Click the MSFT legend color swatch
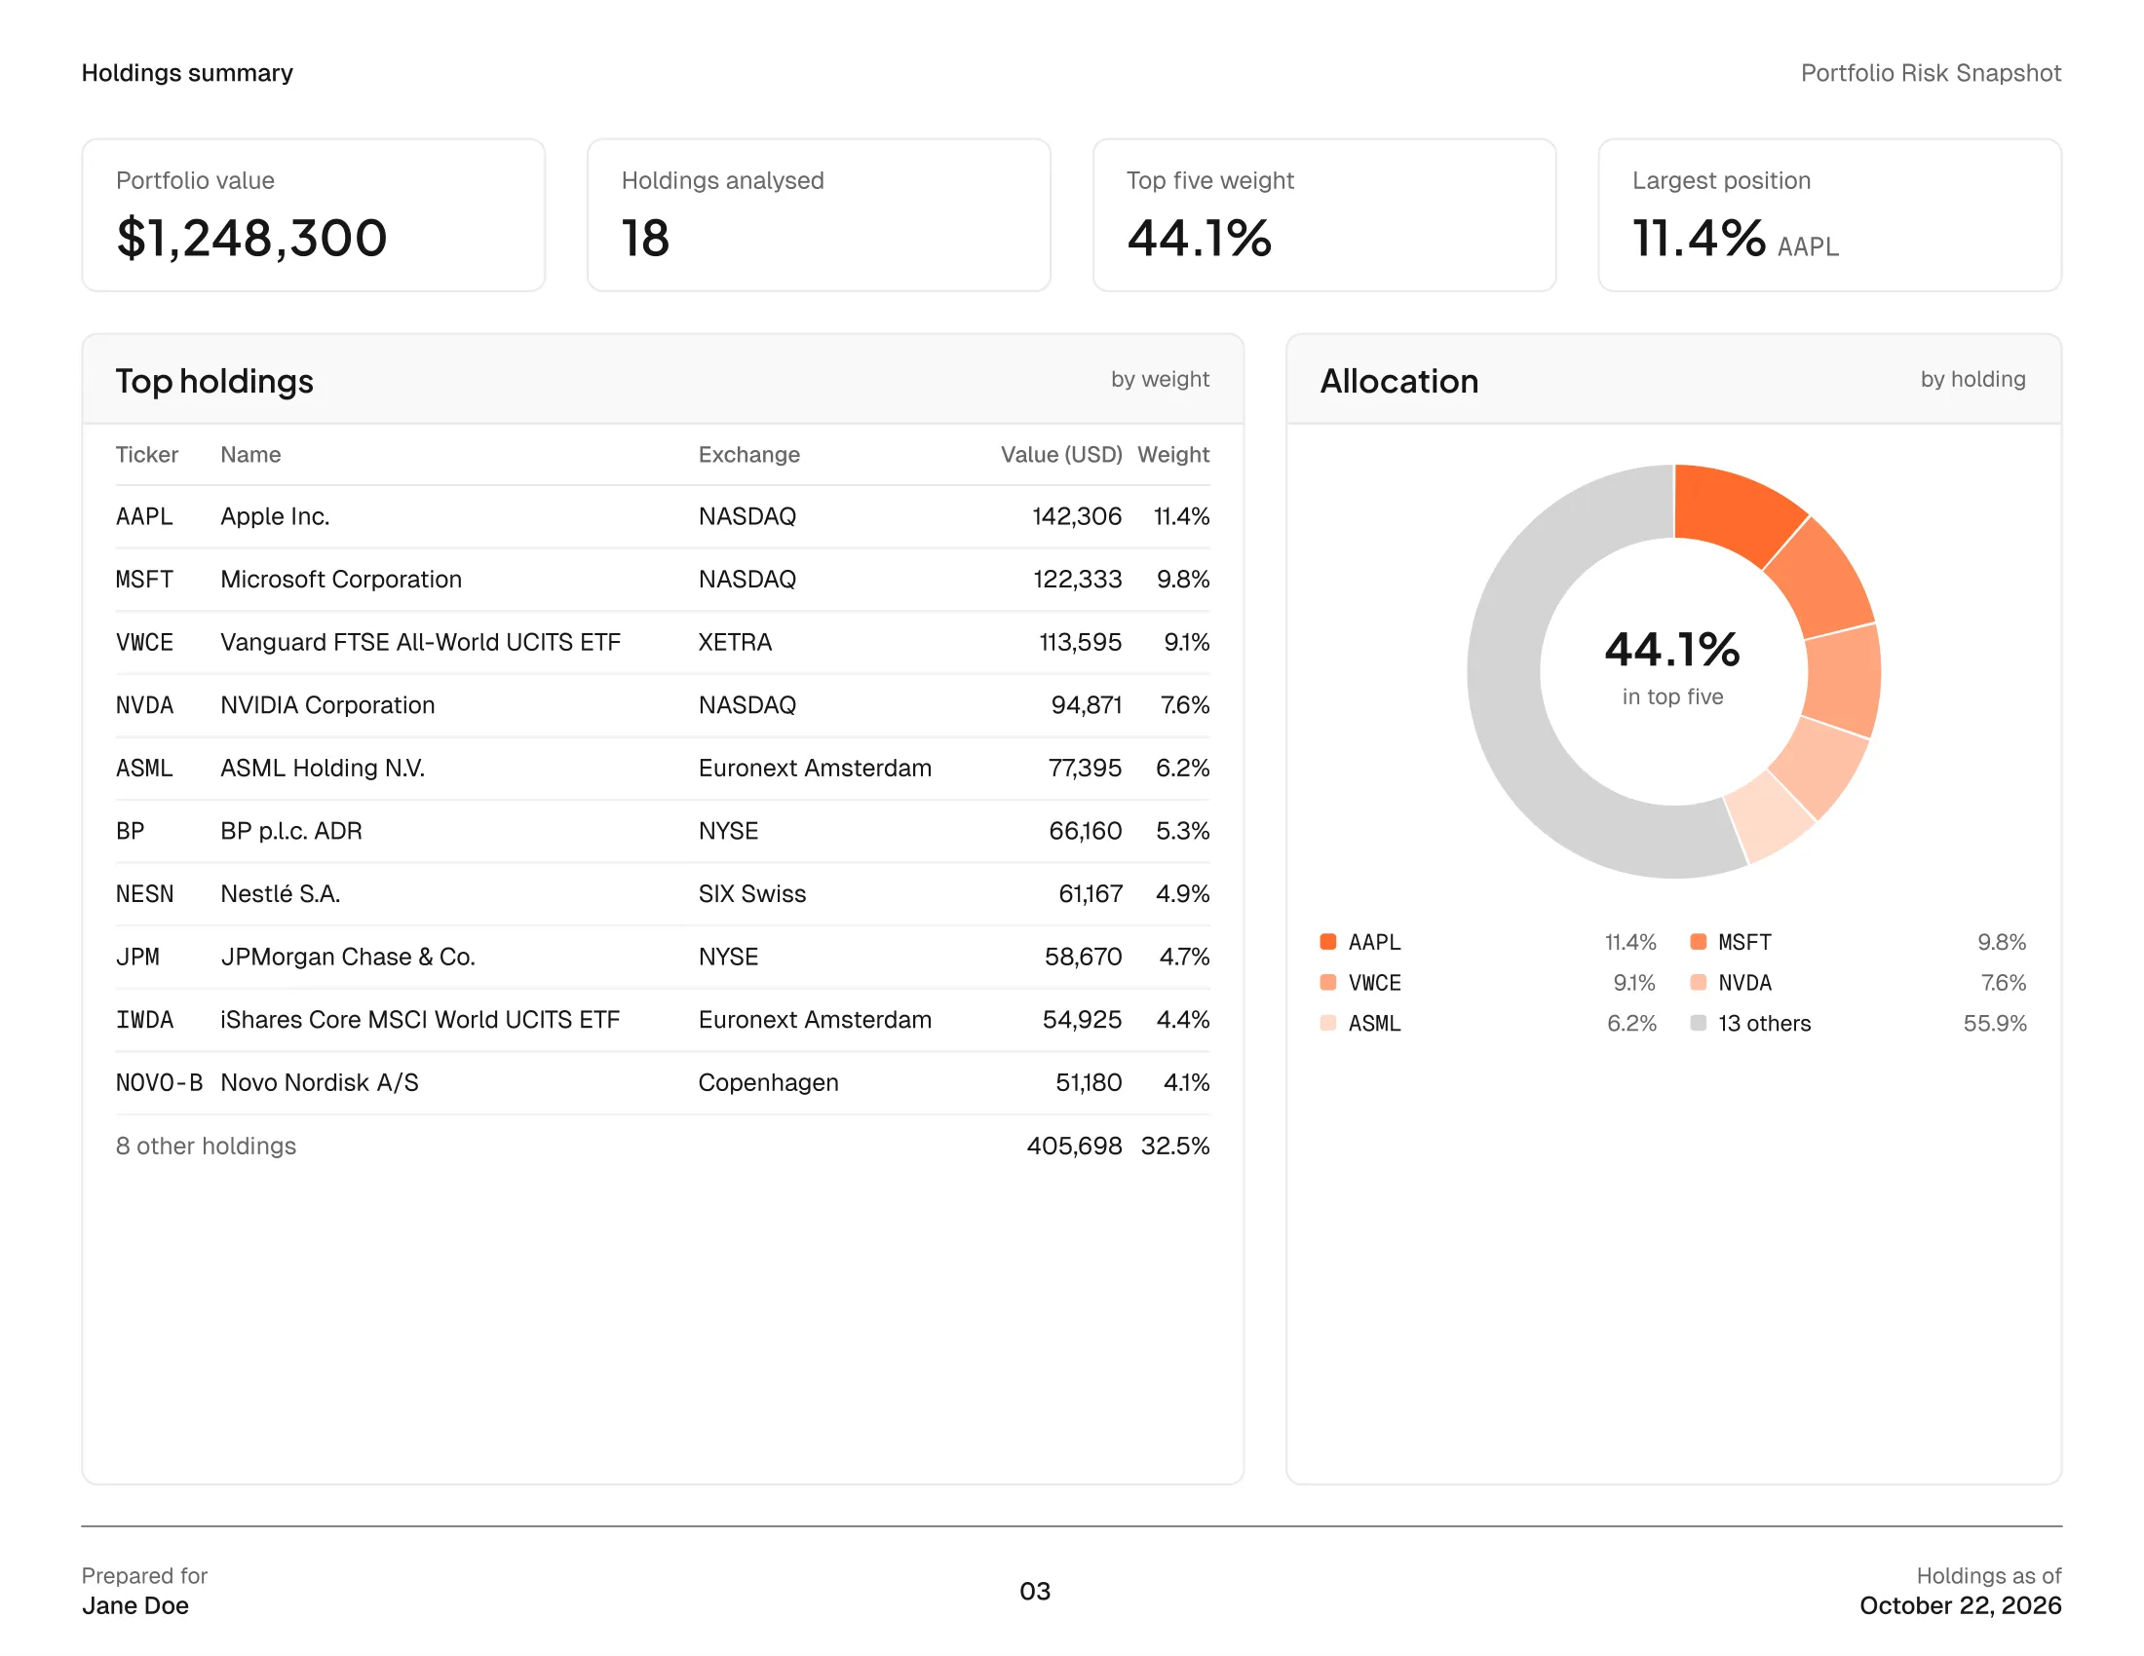 pyautogui.click(x=1699, y=942)
